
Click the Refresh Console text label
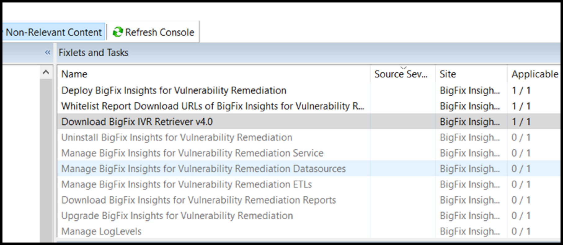point(160,32)
